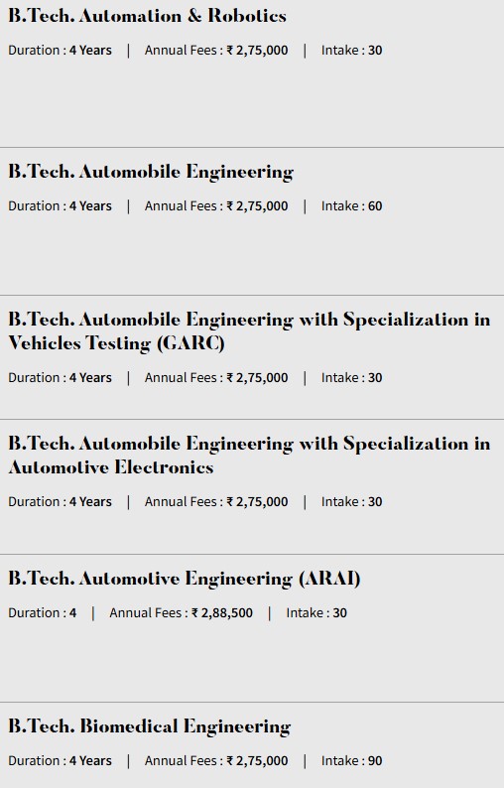The width and height of the screenshot is (504, 788).
Task: Open B.Tech. Automobile Engineering course heading
Action: point(151,173)
